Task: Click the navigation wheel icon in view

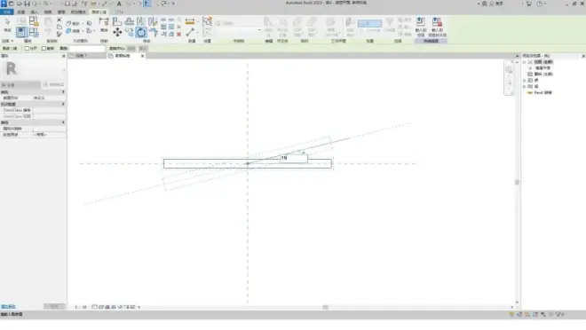Action: pos(509,70)
